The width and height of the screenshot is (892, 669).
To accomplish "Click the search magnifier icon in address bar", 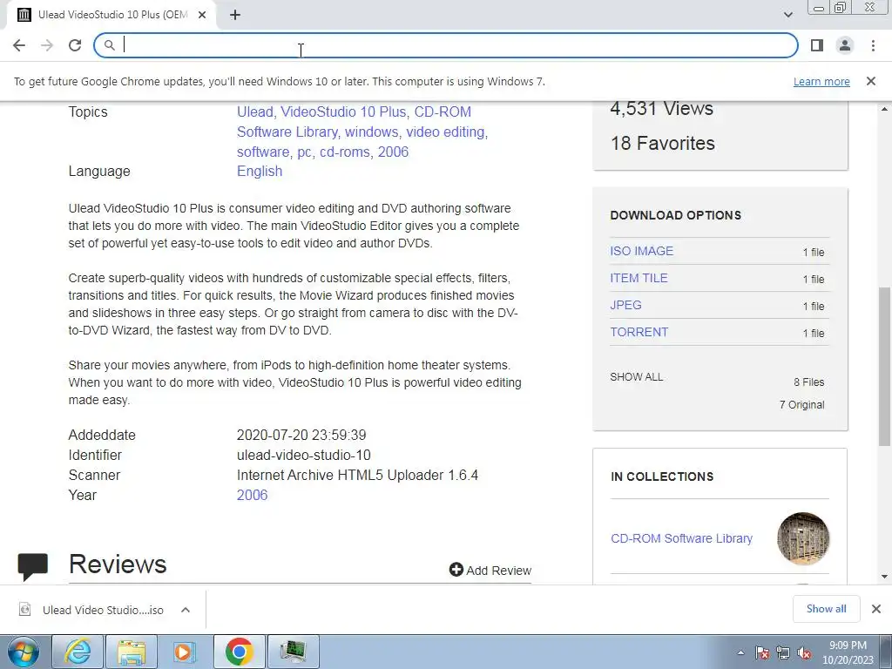I will [109, 45].
